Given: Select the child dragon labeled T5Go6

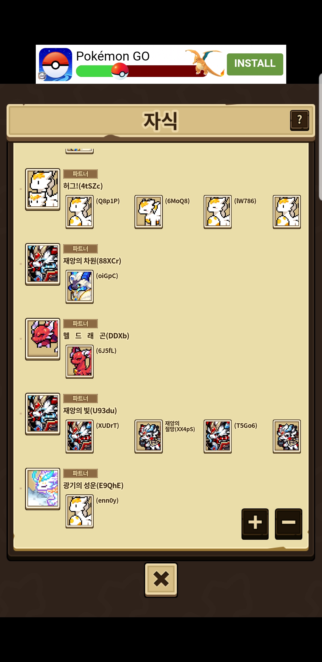Looking at the screenshot, I should point(218,437).
